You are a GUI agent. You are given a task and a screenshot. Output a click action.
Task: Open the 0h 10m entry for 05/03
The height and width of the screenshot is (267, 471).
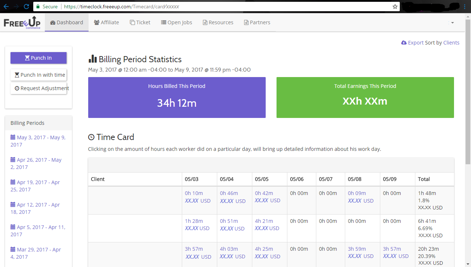coord(194,193)
